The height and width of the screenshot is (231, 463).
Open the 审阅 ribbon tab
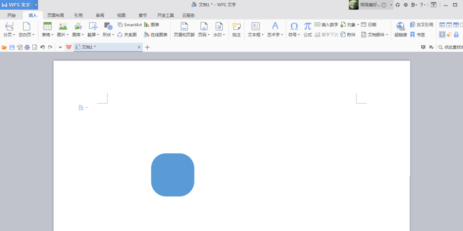100,15
